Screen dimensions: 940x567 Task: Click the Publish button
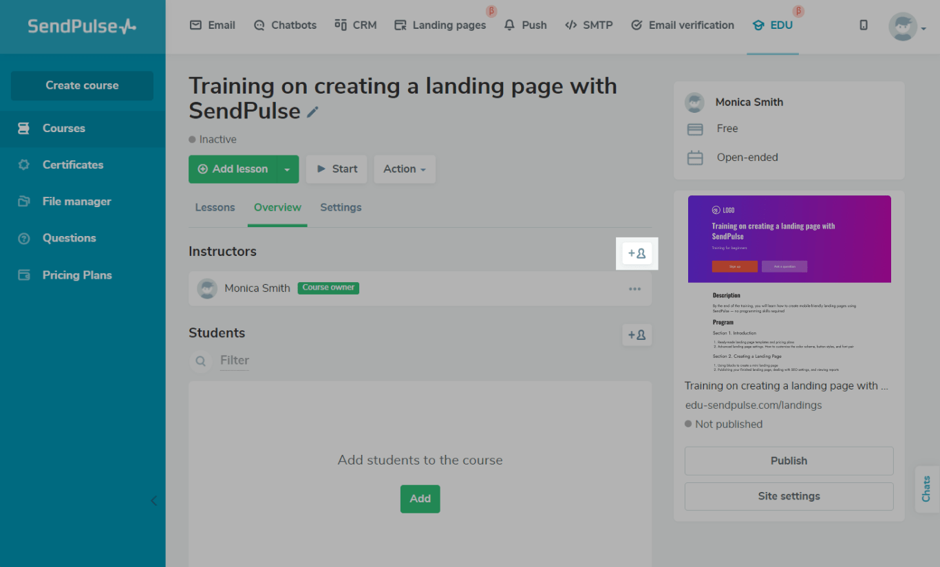click(x=789, y=461)
